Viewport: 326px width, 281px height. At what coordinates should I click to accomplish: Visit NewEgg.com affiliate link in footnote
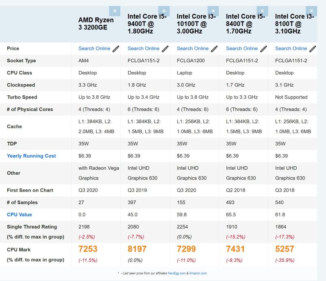click(x=176, y=273)
